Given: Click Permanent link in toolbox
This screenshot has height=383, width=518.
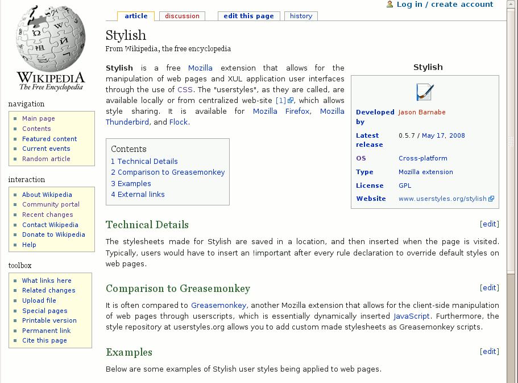Looking at the screenshot, I should [46, 331].
